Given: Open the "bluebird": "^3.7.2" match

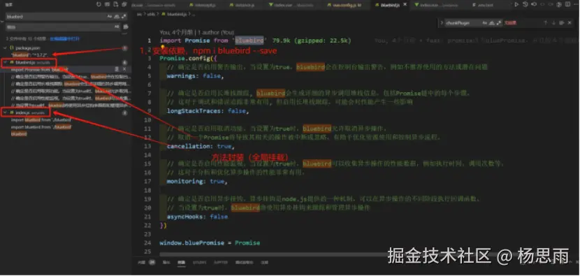Looking at the screenshot, I should click(x=29, y=55).
